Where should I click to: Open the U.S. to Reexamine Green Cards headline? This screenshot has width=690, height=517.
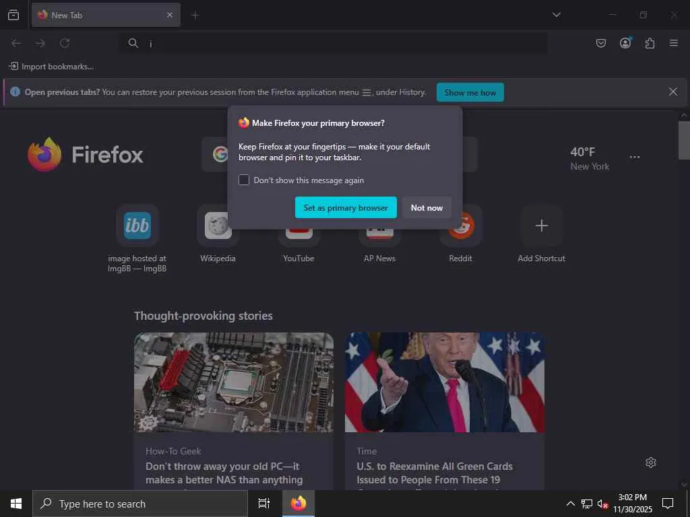[x=435, y=473]
